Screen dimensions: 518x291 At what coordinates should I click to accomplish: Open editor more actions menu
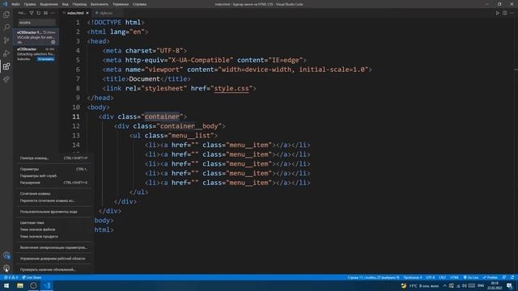click(x=512, y=13)
